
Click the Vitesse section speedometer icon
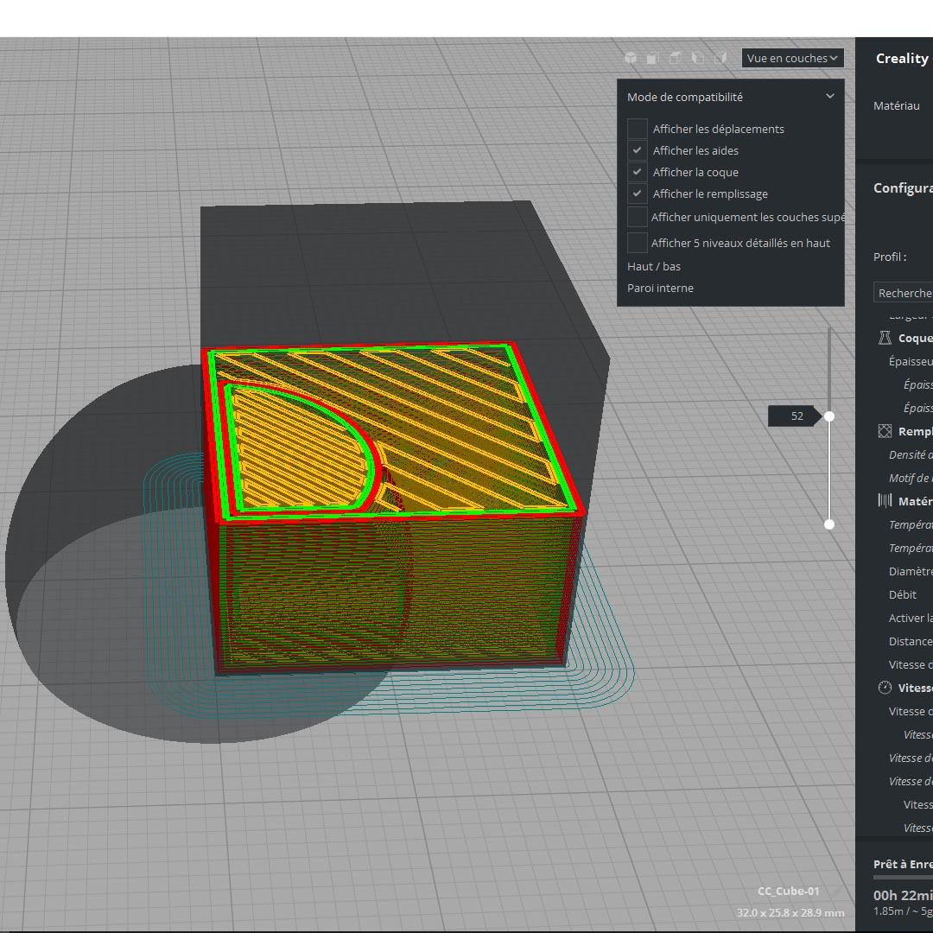[885, 688]
